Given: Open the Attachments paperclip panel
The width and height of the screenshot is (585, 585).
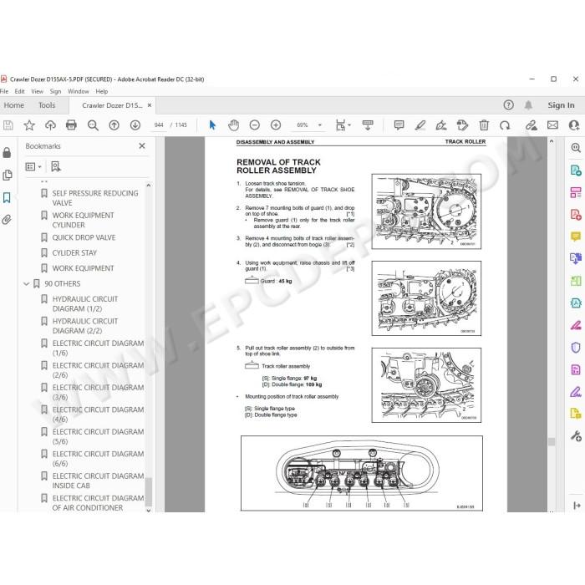Looking at the screenshot, I should point(7,219).
